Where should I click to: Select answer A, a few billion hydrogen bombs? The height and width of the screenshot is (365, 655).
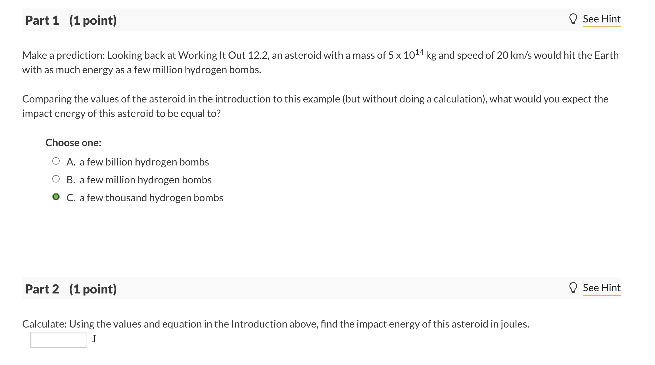point(57,161)
